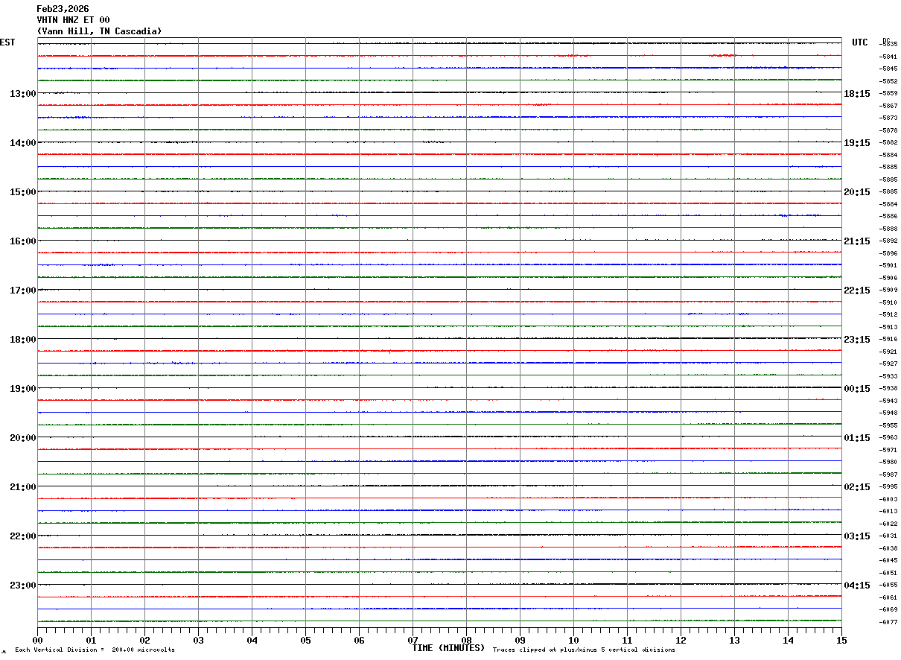Click the '10' minute axis tick label

(573, 640)
